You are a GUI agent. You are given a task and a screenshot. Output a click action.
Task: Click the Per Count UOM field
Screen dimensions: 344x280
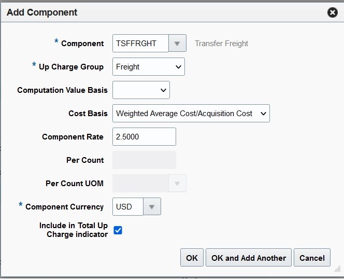[x=140, y=184]
